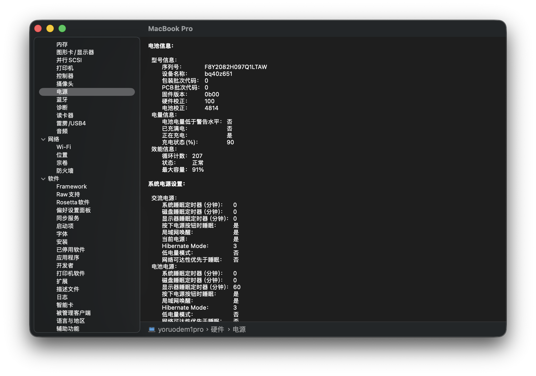Image resolution: width=536 pixels, height=376 pixels.
Task: Select the 软件 category label
Action: (53, 179)
